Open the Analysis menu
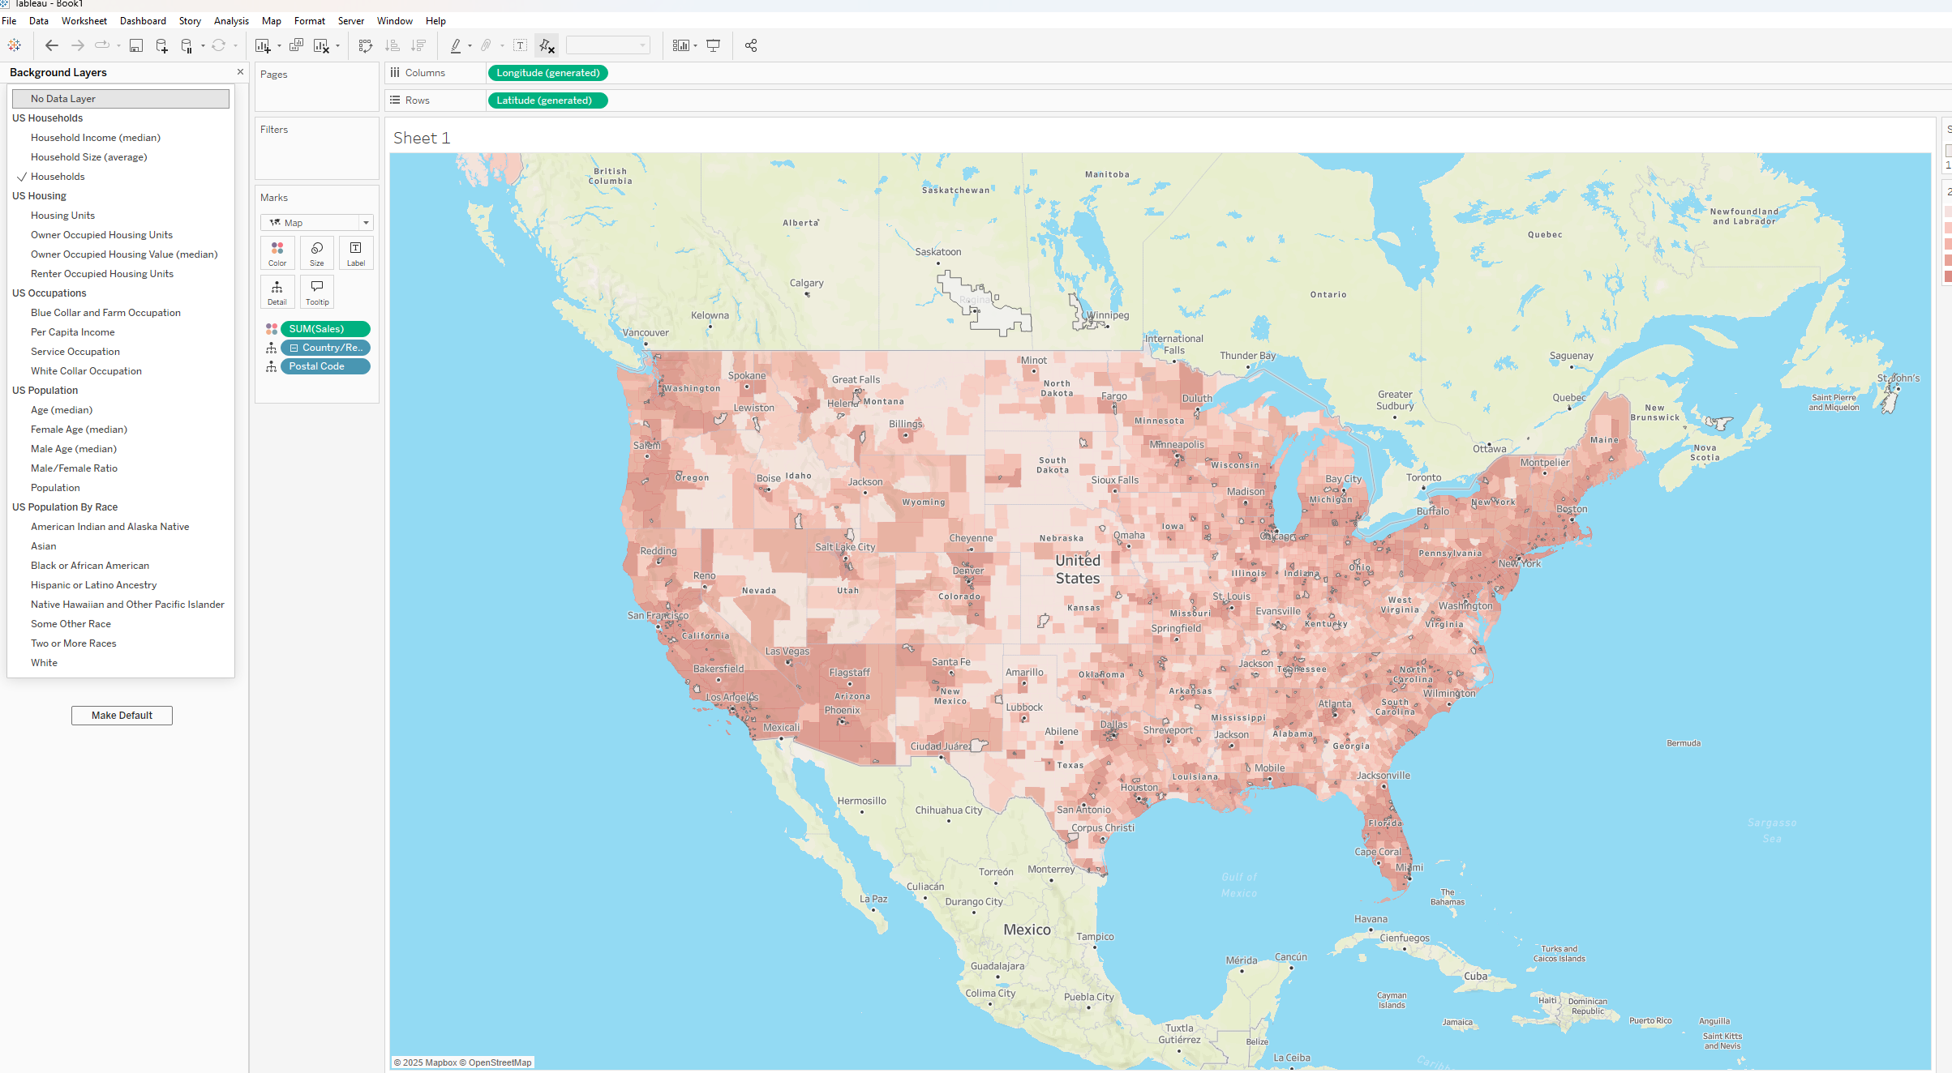1952x1073 pixels. 231,21
